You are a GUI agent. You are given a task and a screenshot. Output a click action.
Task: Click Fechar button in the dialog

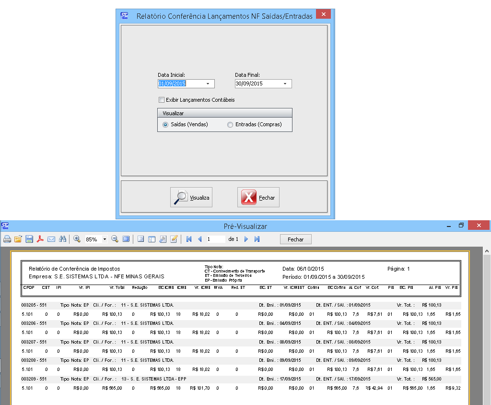click(258, 197)
